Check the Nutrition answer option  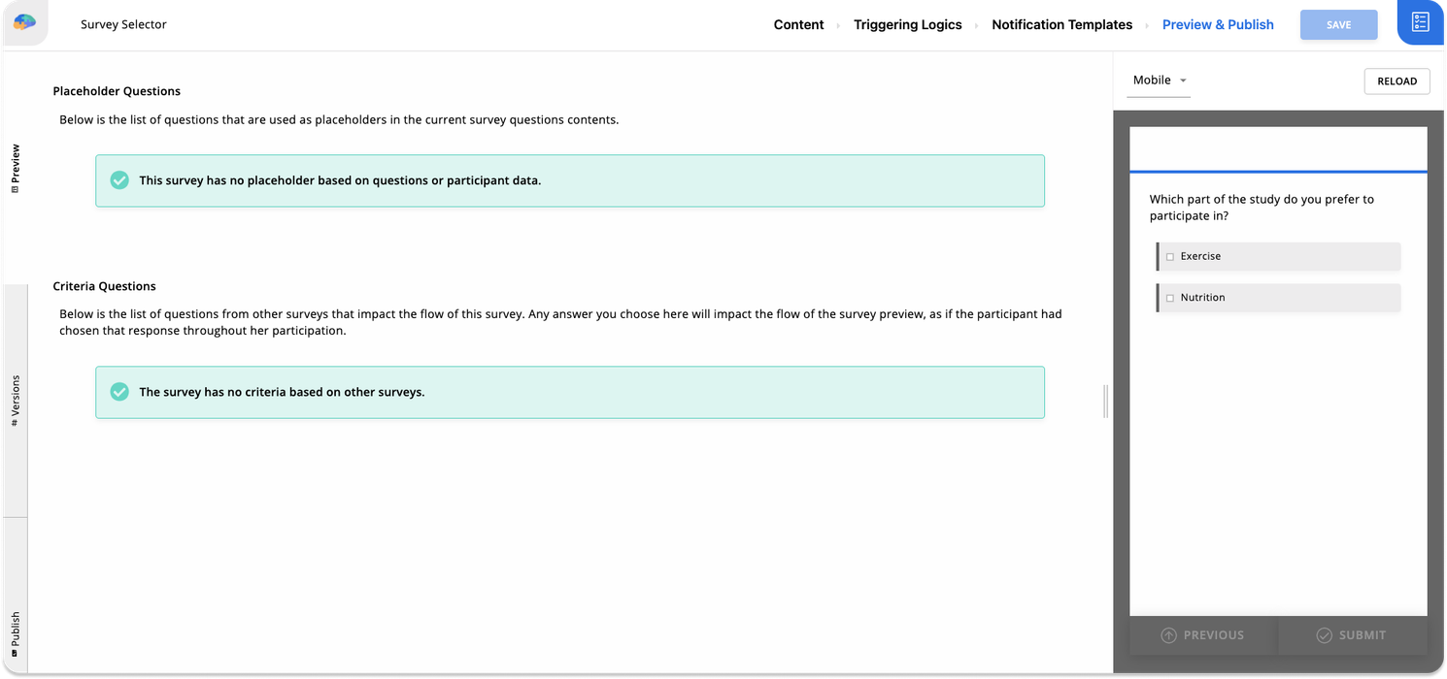(x=1170, y=297)
